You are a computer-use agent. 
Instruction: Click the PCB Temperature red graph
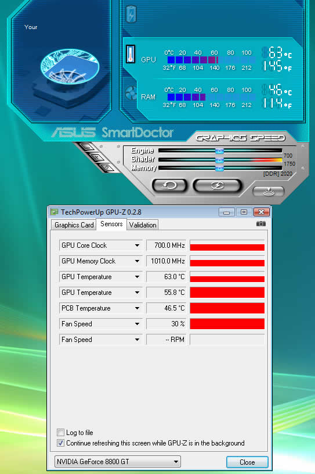point(227,308)
